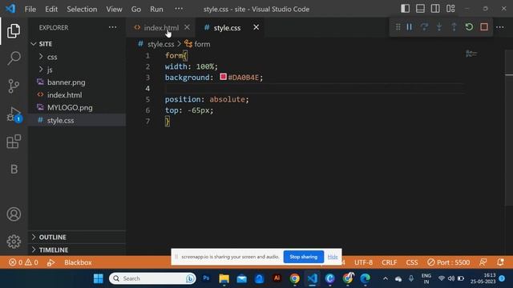This screenshot has height=288, width=513.
Task: Open notifications bell in status bar
Action: pos(500,262)
